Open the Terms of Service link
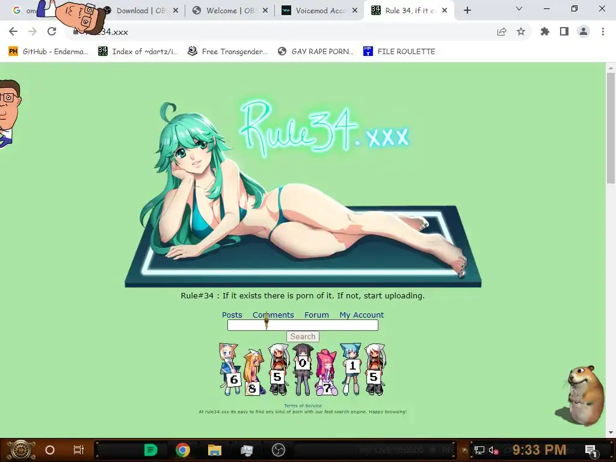The image size is (616, 462). pyautogui.click(x=303, y=406)
